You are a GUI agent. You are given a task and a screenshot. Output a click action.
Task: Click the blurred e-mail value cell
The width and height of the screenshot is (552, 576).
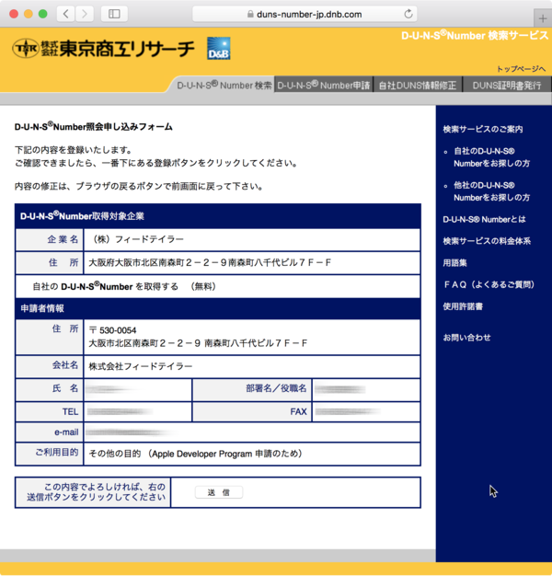[252, 432]
